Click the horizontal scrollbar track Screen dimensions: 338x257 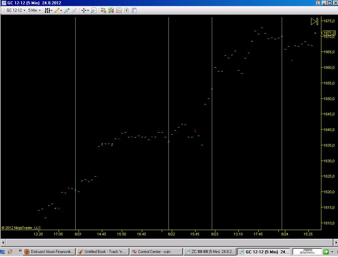point(169,243)
